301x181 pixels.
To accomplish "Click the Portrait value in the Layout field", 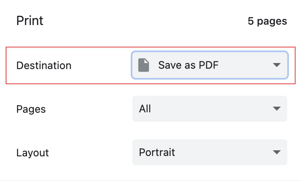I will coord(157,152).
